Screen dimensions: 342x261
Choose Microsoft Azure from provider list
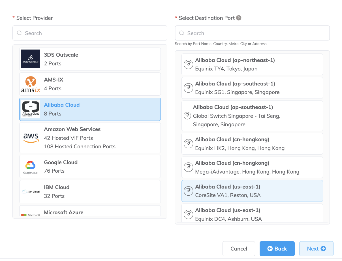tap(90, 212)
